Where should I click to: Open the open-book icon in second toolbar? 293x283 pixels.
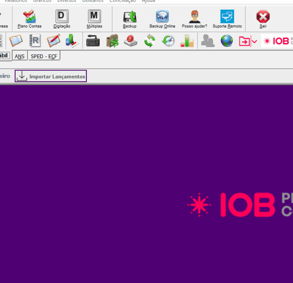point(16,41)
